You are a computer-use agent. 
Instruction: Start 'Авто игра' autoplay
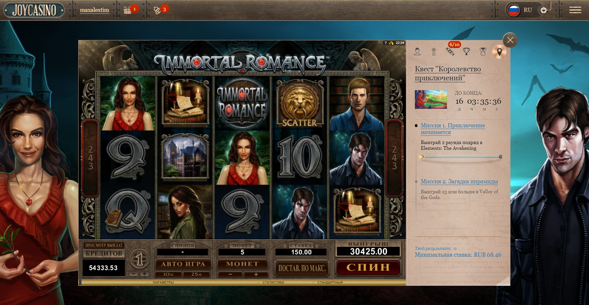[x=183, y=264]
